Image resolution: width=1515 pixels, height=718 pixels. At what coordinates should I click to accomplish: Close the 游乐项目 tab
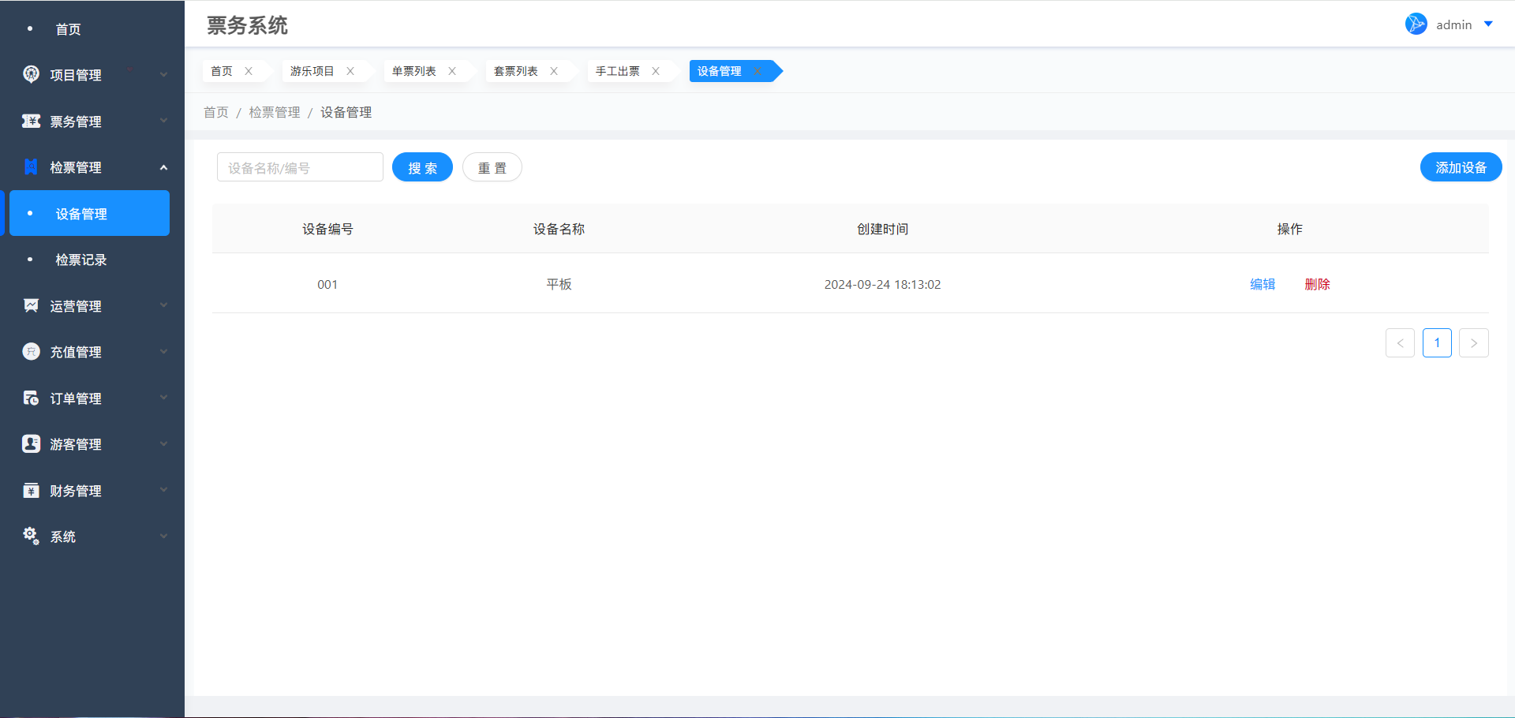coord(350,71)
